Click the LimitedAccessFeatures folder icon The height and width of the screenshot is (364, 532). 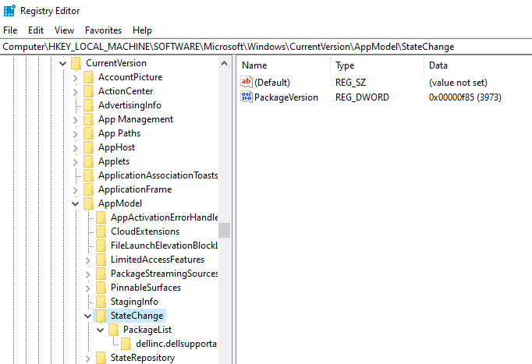click(101, 260)
